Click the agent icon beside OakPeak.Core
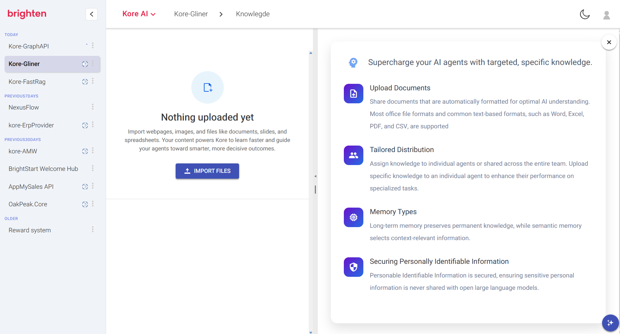 85,204
